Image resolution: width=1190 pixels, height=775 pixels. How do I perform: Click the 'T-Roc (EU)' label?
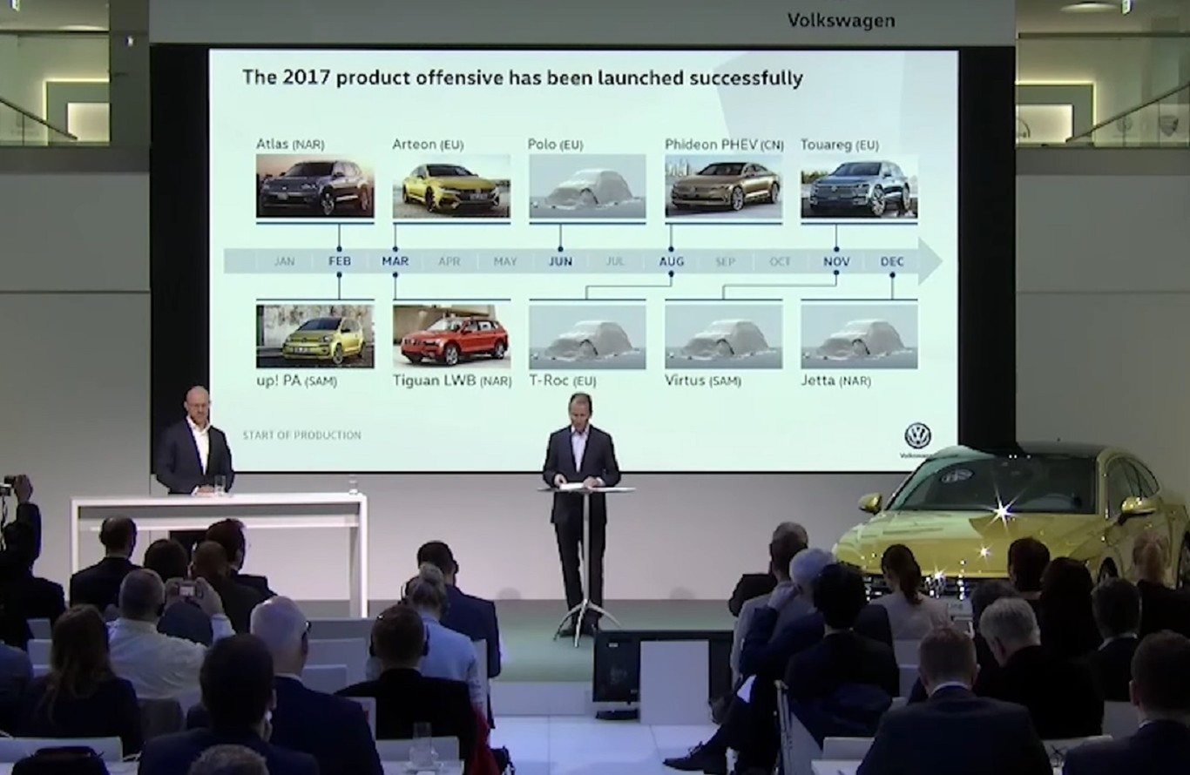click(x=563, y=381)
